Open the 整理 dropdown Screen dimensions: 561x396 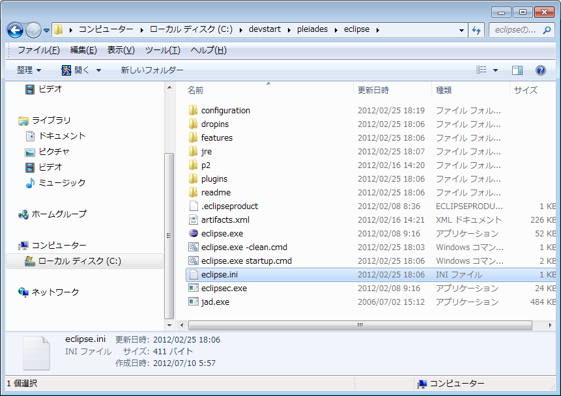click(x=29, y=70)
